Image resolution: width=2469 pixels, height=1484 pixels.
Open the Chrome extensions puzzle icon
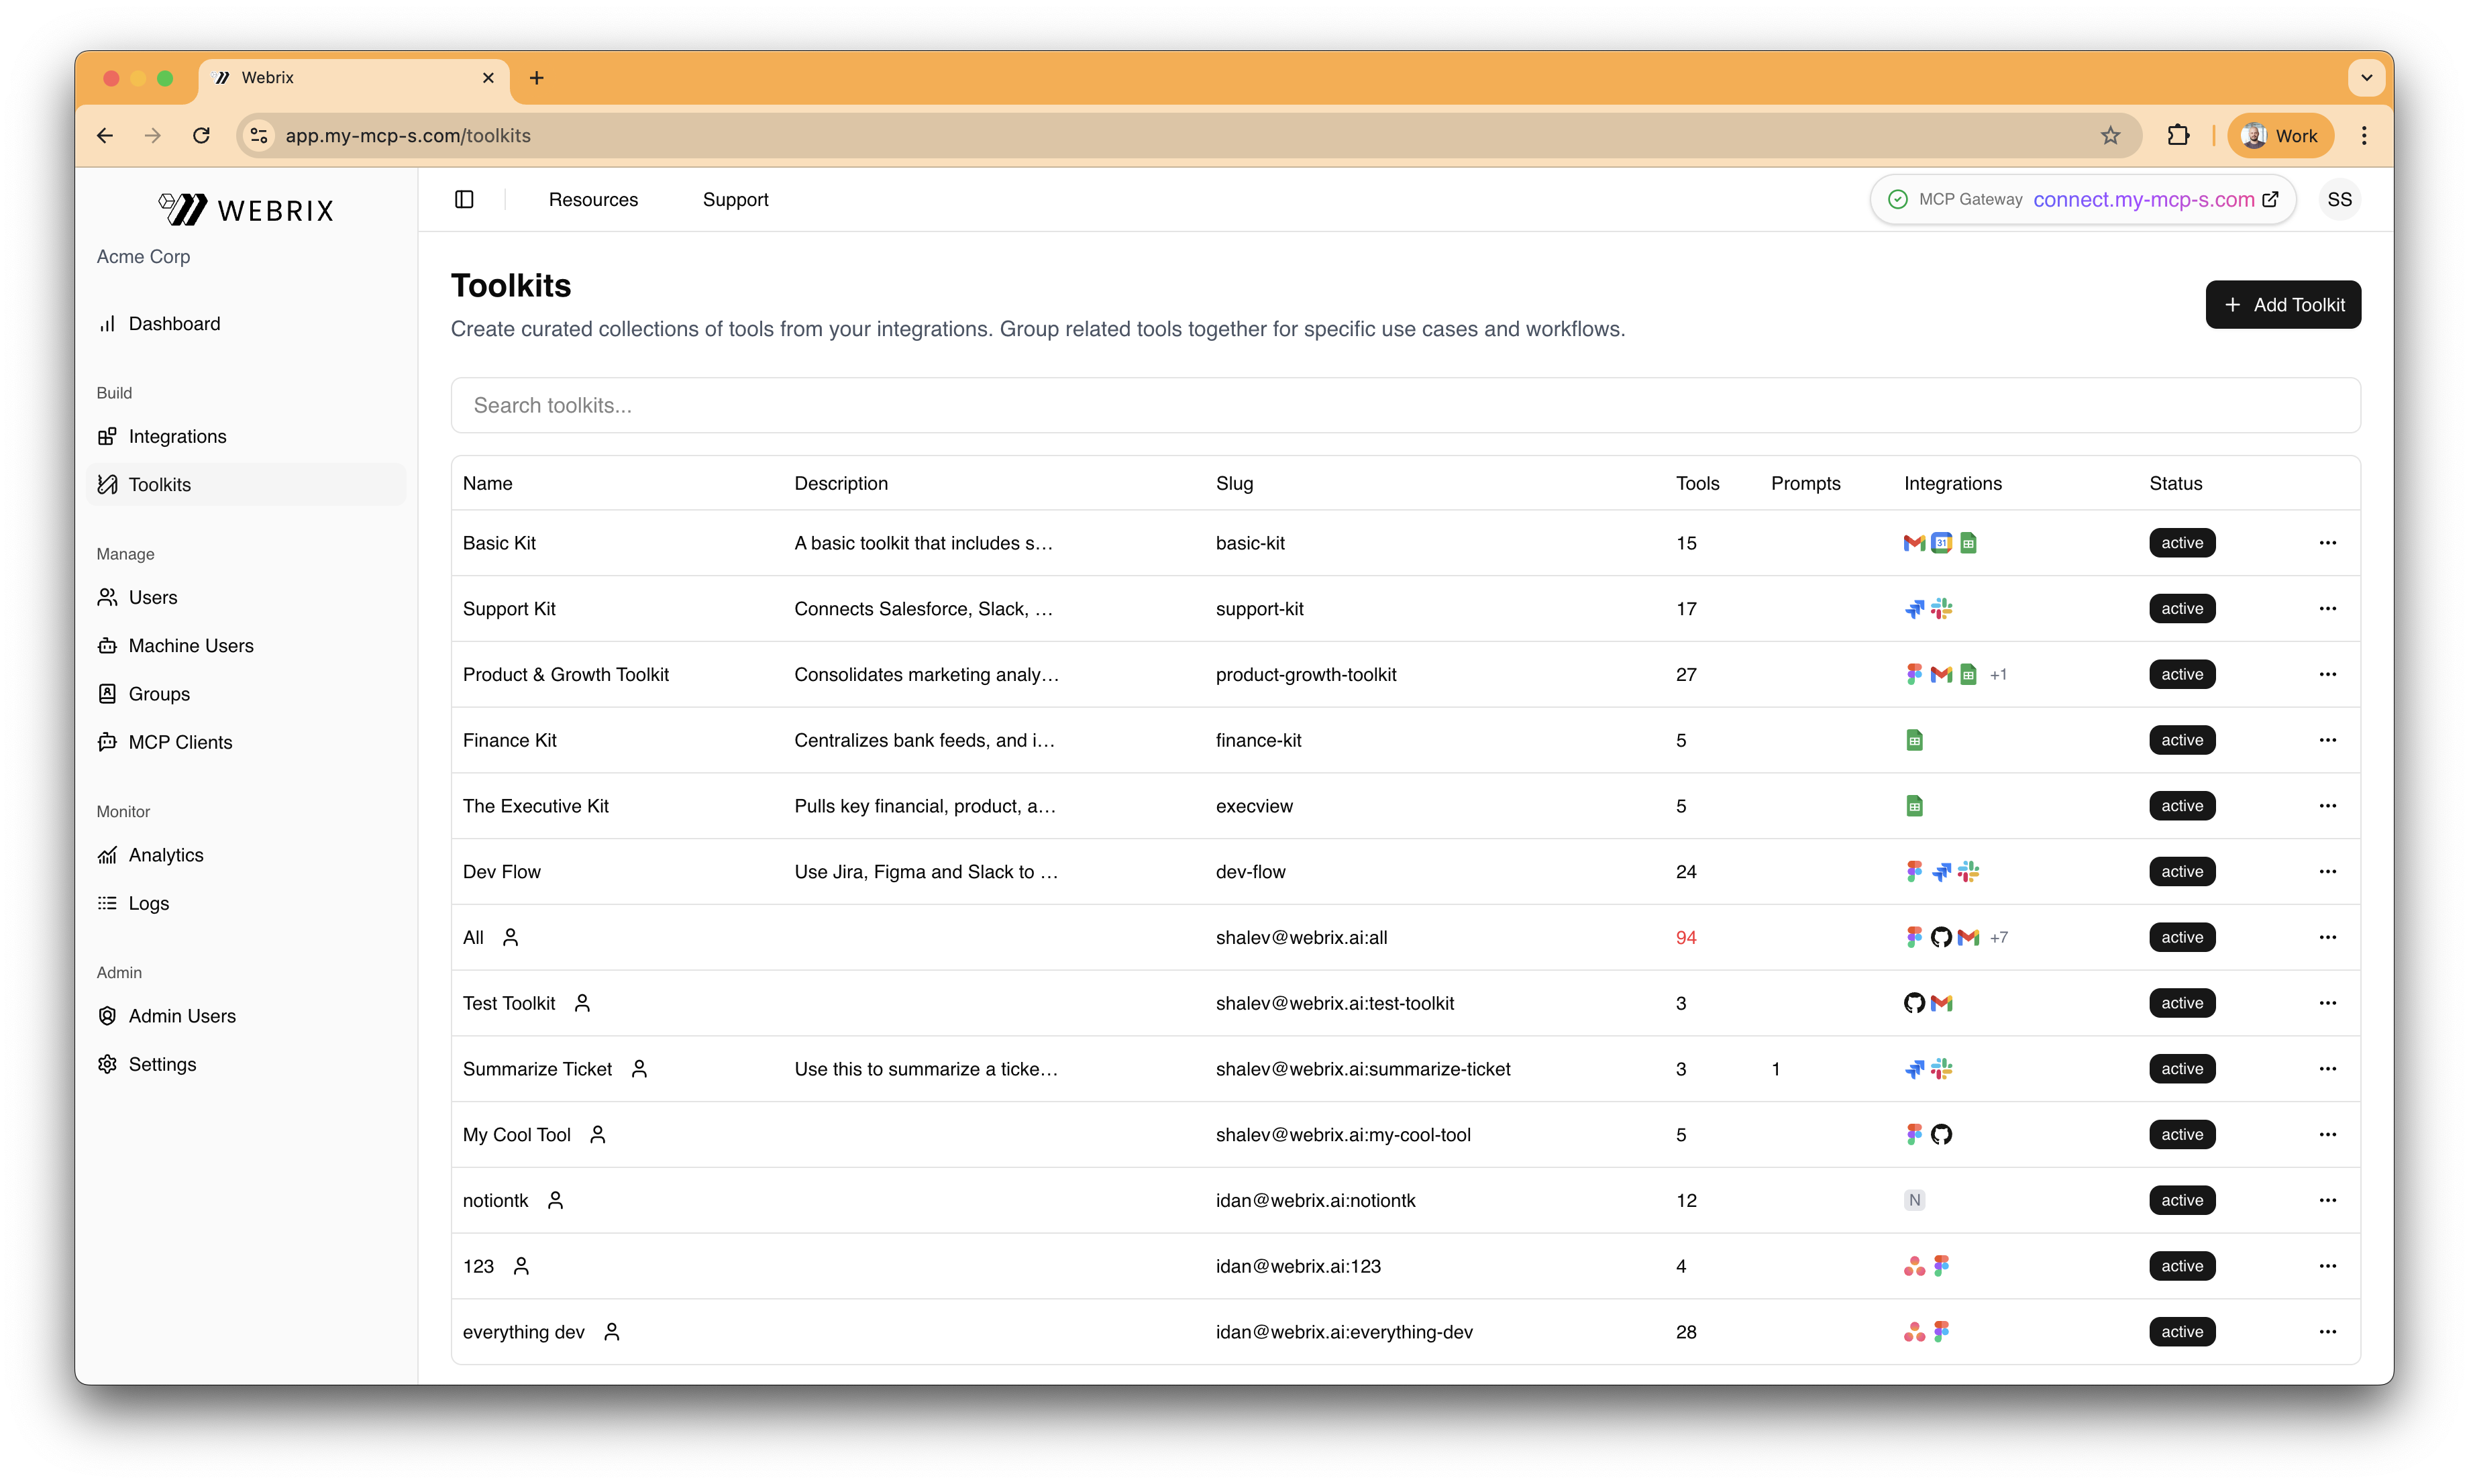pos(2177,135)
